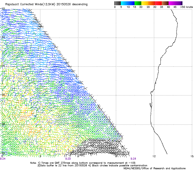Click the magenta-purple 40-50 knots color band
194x170 pixels.
[x=175, y=3]
